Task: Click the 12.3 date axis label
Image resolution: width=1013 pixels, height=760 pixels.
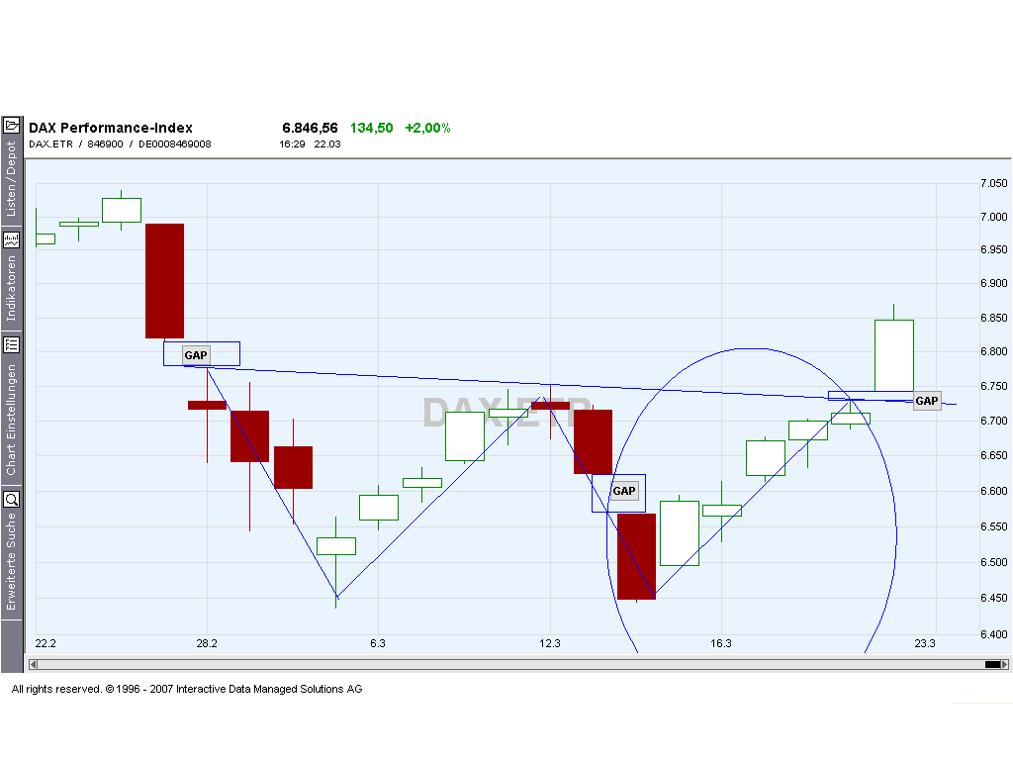Action: coord(550,643)
